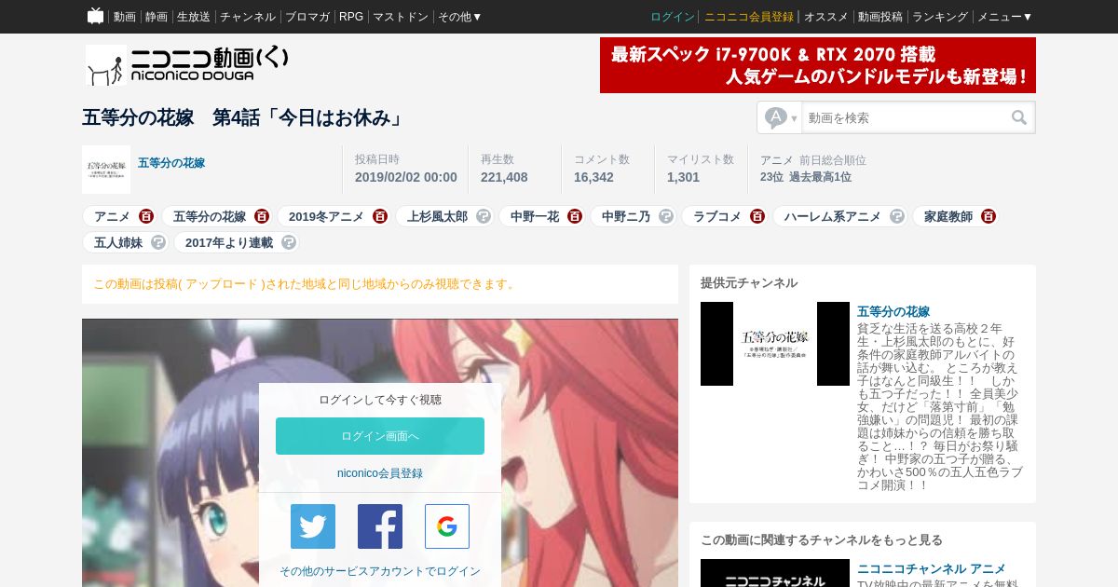Open チャンネル in the top navigation

tap(248, 17)
